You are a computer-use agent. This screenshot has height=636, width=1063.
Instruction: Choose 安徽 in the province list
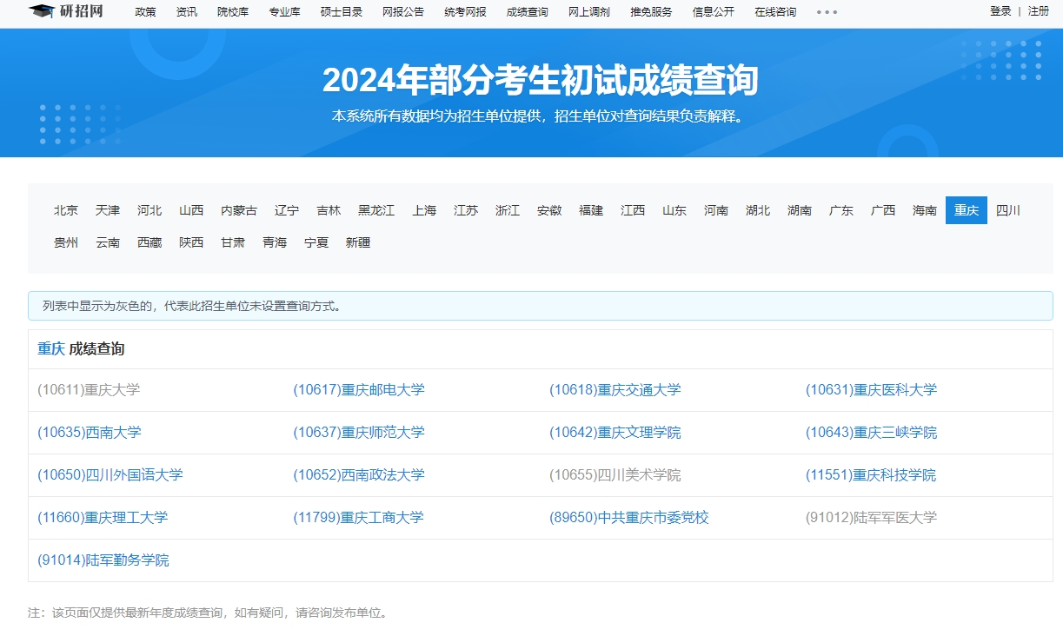549,210
